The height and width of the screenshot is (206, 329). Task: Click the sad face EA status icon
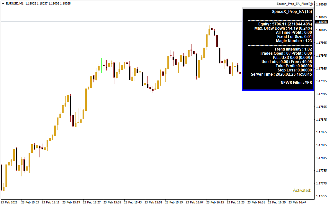coord(311,4)
